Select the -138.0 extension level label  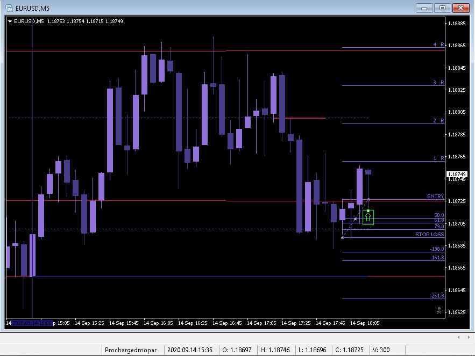[x=437, y=249]
